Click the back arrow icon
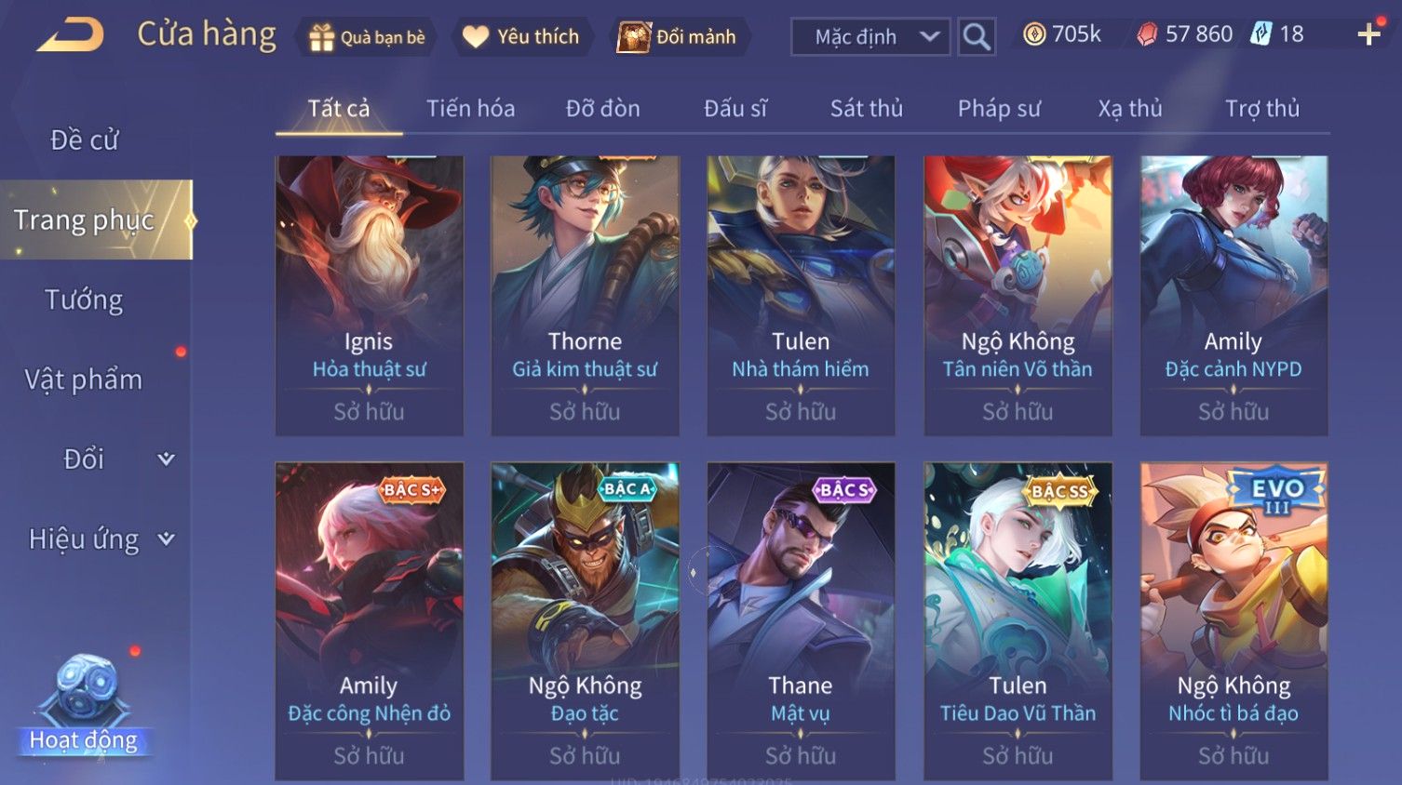 tap(71, 35)
